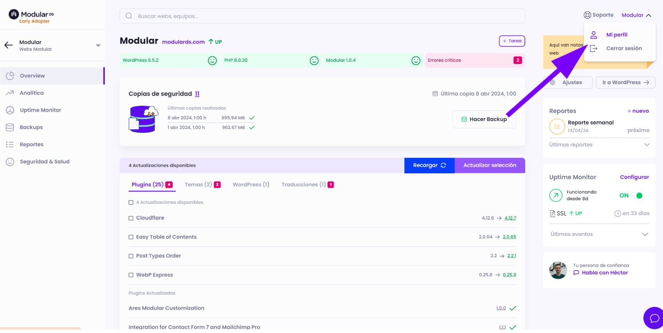
Task: Switch to the Temas (2) tab
Action: click(x=202, y=185)
